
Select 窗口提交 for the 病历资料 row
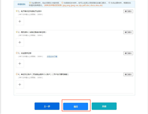point(128,32)
